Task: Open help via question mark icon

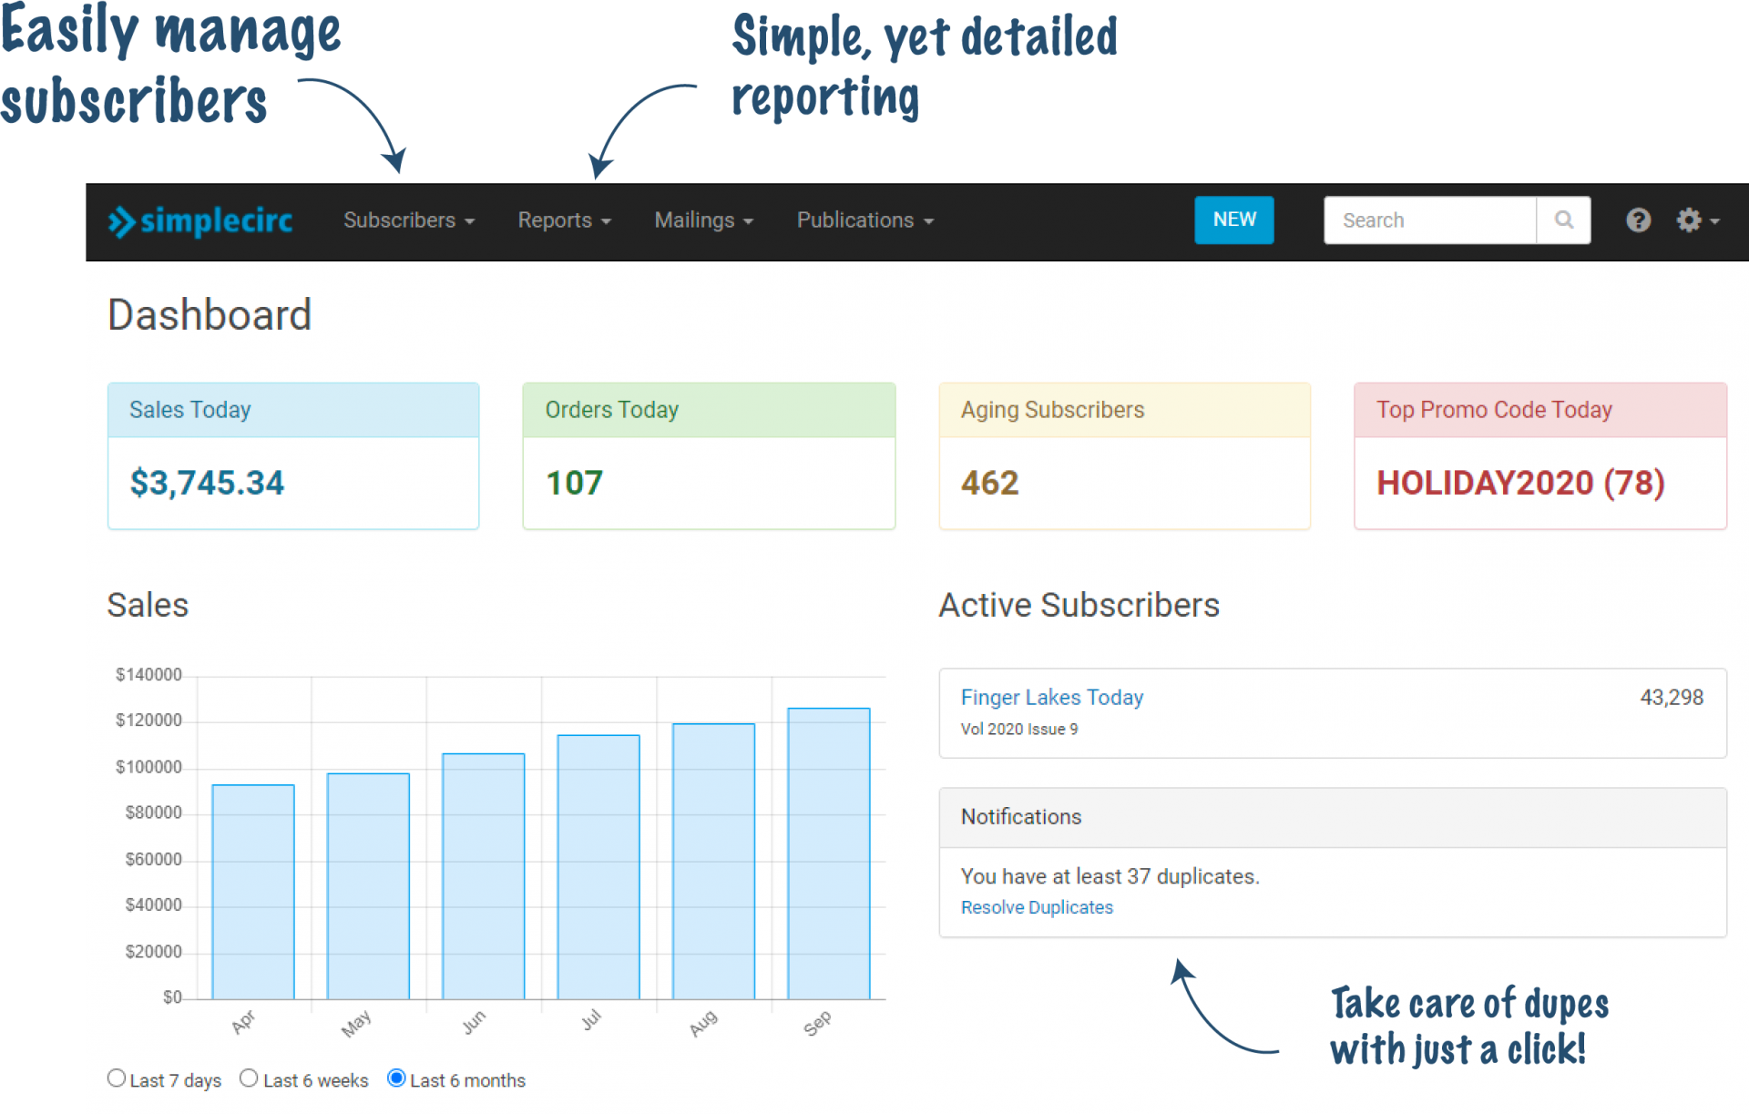Action: [1638, 220]
